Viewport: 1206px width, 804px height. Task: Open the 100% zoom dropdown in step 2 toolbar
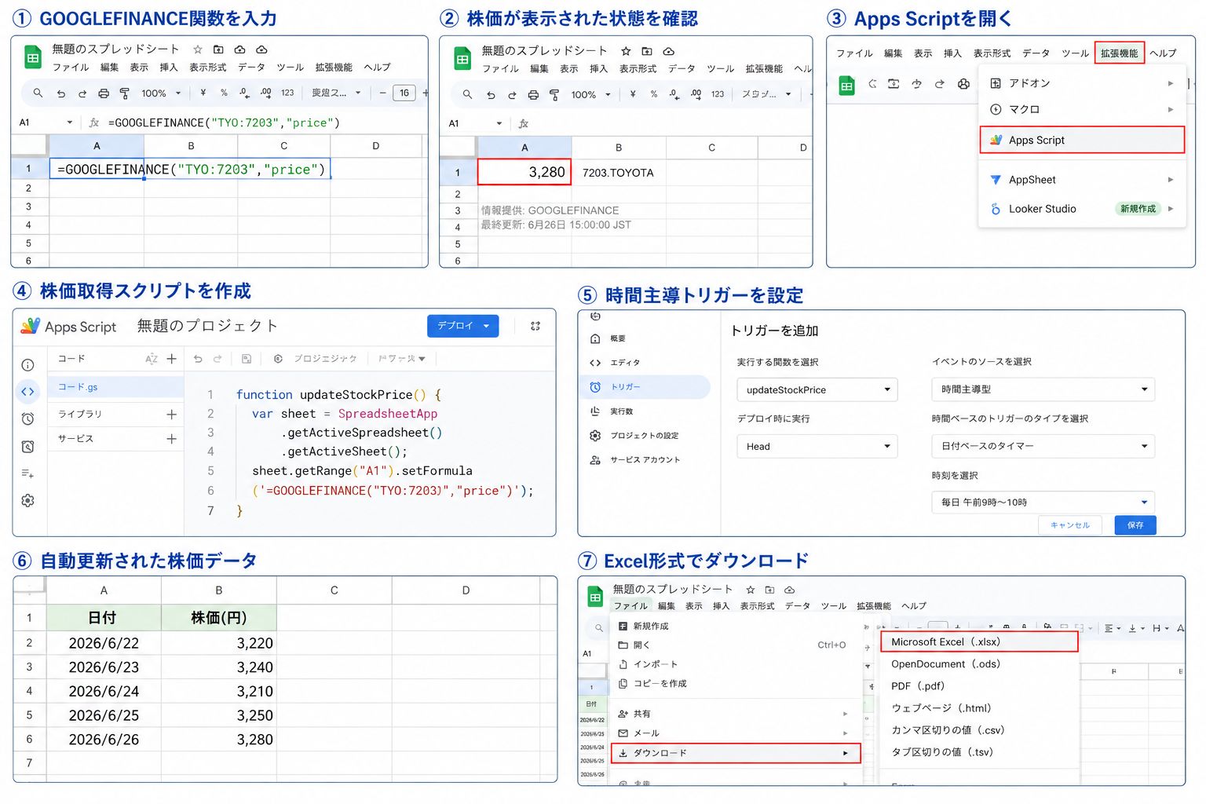[590, 95]
